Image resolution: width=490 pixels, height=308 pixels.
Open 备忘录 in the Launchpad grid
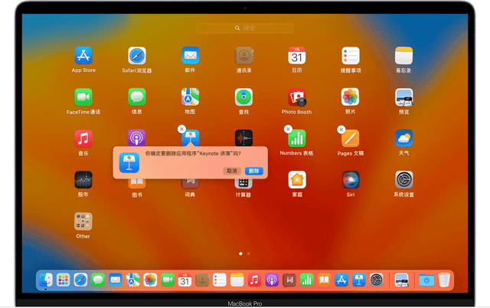pos(403,56)
